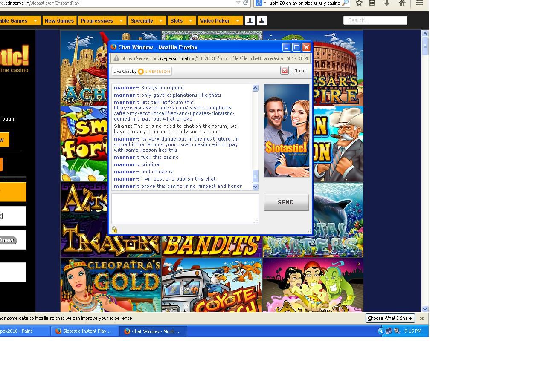Click the browser search field text

pyautogui.click(x=305, y=3)
